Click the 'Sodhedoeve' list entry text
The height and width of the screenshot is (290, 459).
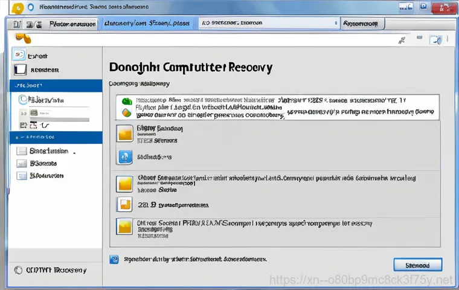click(154, 157)
